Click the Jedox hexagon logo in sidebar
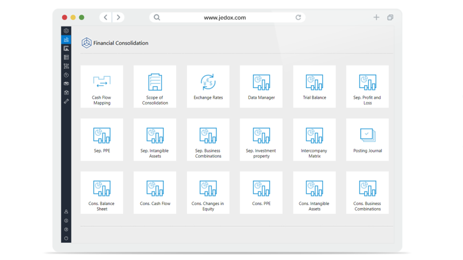The height and width of the screenshot is (260, 463). coord(66,31)
